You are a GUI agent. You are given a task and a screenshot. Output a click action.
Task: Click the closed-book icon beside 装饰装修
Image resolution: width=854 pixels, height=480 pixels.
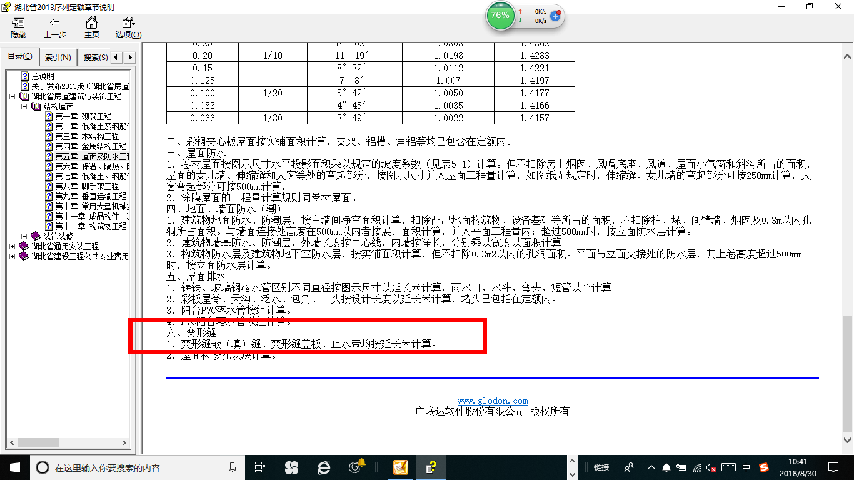point(35,236)
